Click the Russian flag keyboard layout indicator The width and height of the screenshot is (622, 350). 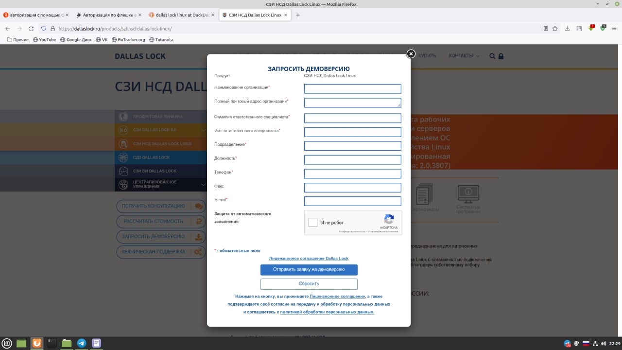pos(586,343)
